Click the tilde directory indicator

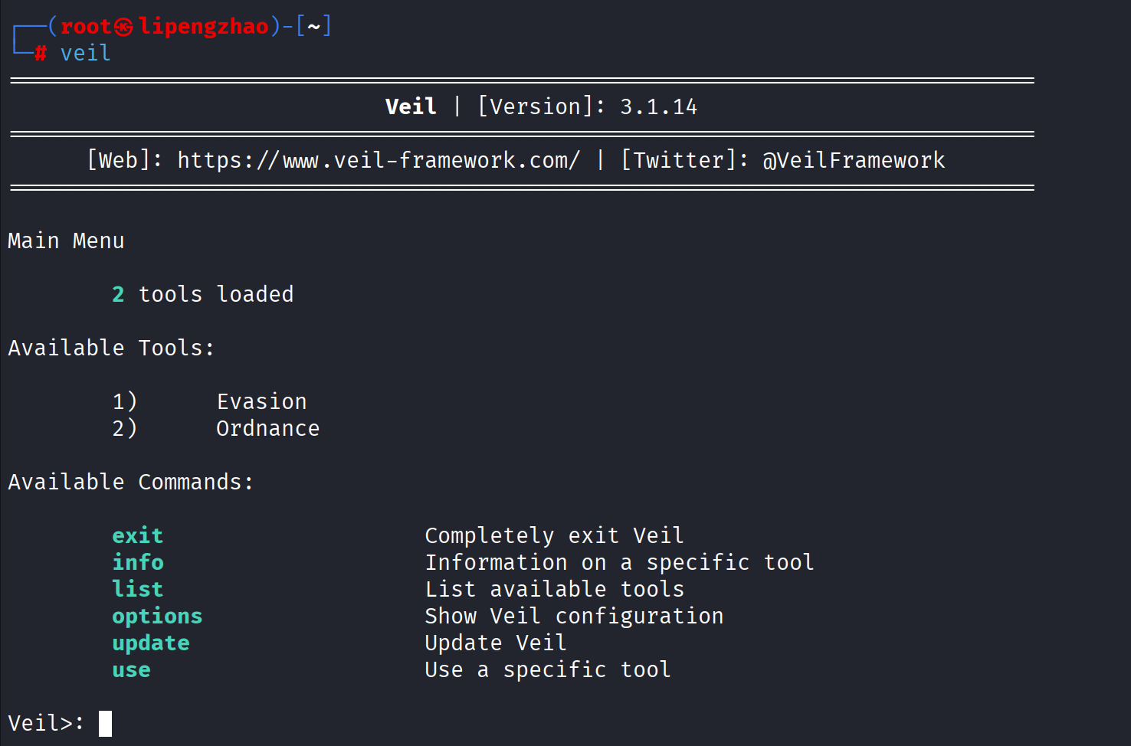(x=313, y=27)
